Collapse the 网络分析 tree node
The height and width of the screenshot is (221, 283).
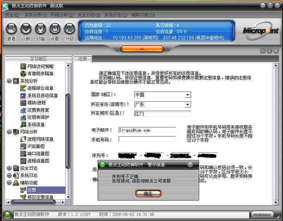pos(9,132)
